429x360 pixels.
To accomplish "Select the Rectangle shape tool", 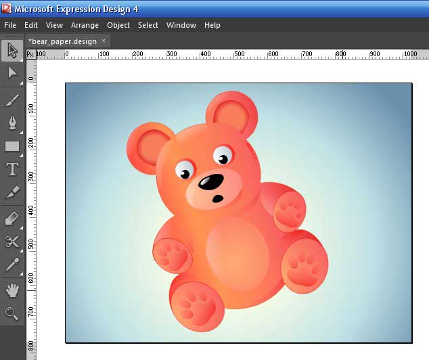I will (x=12, y=146).
